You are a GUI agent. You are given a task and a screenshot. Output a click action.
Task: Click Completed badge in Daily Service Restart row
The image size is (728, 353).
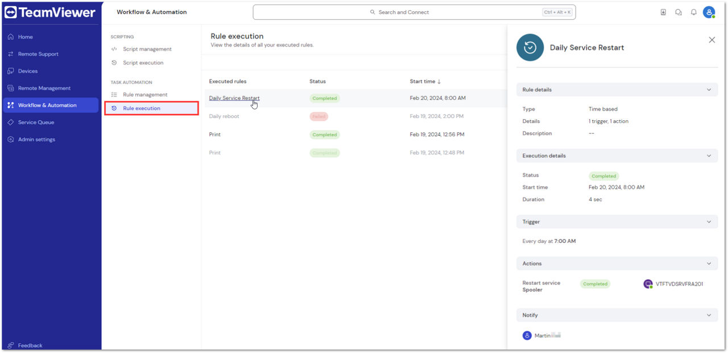(x=325, y=98)
